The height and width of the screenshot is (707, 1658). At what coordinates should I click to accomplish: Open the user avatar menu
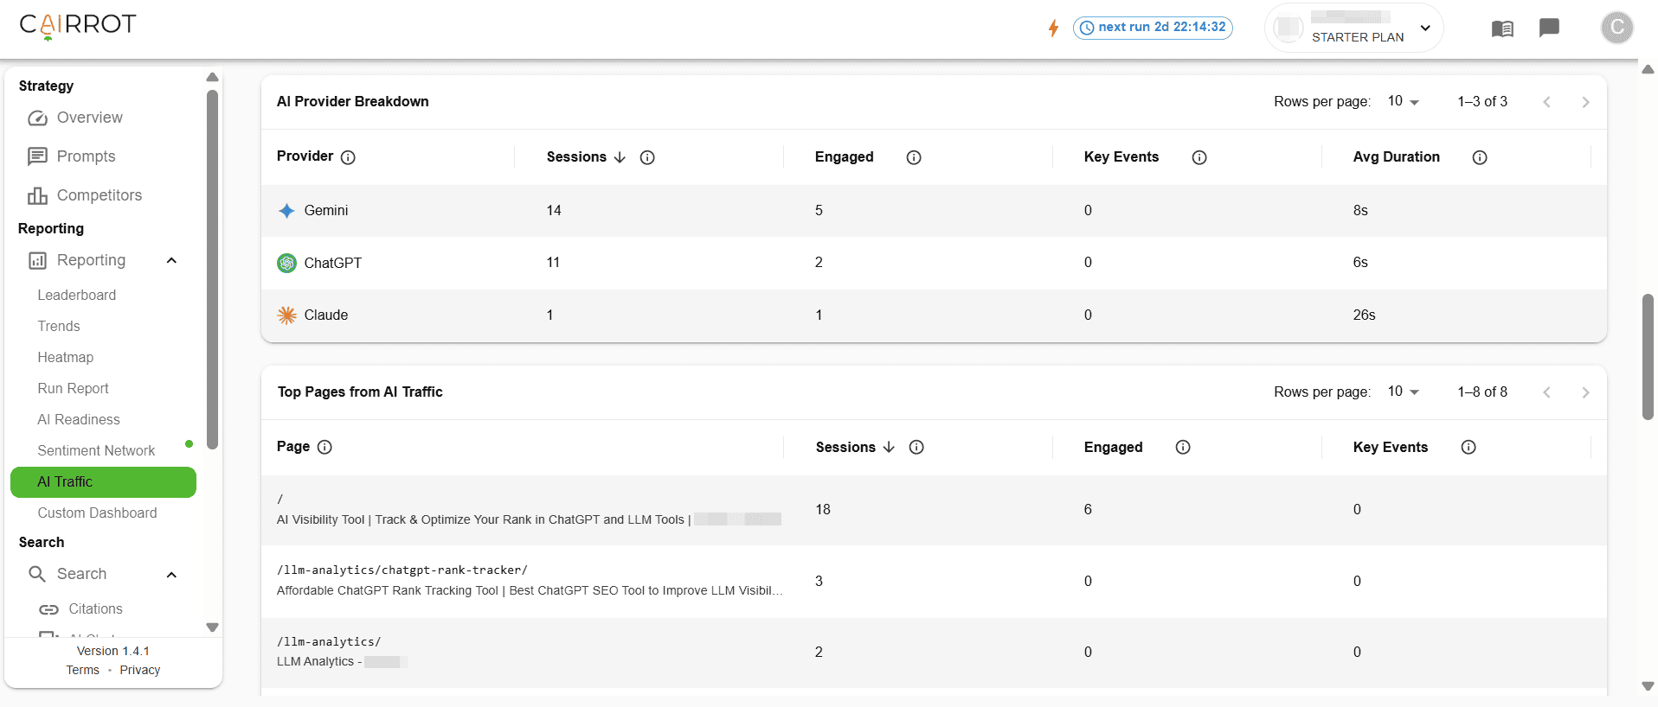pos(1616,28)
